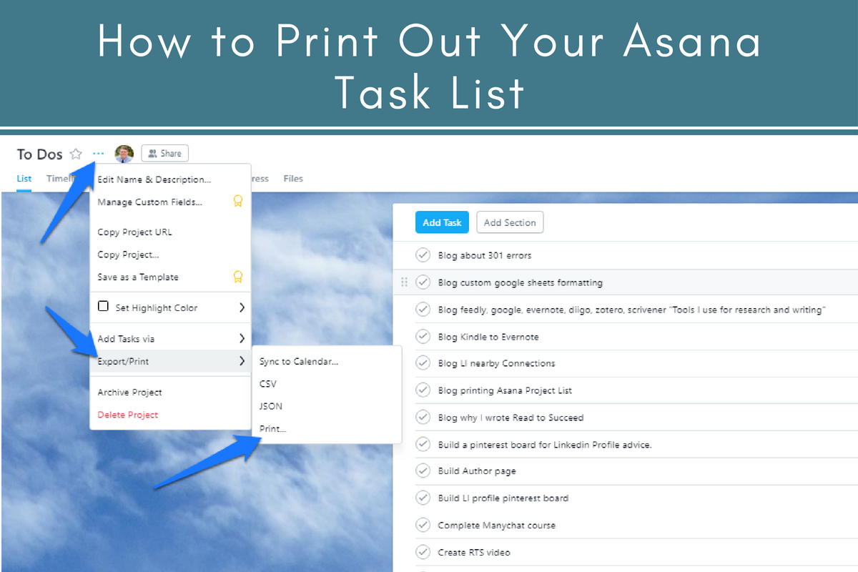
Task: Mark 'Blog why I wrote Read to Succeed' done
Action: pyautogui.click(x=423, y=418)
